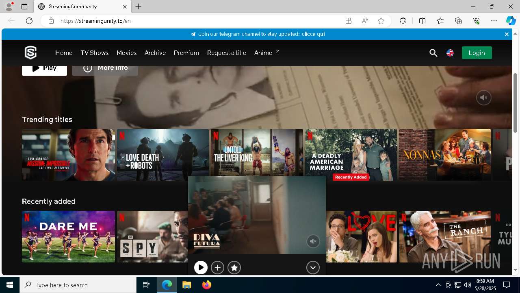Refresh the page in the browser
Screen dimensions: 520x293
click(29, 21)
